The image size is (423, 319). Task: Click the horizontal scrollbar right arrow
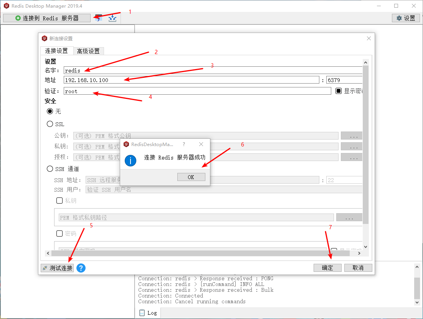click(x=359, y=253)
